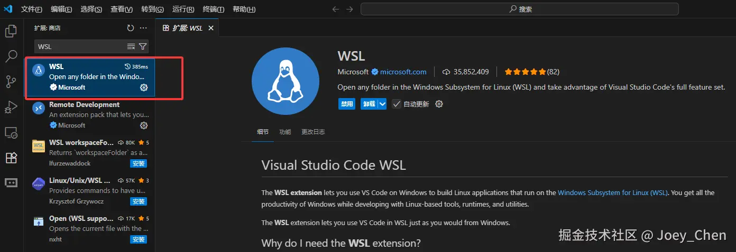
Task: Open the 运行(R) menu
Action: (x=183, y=9)
